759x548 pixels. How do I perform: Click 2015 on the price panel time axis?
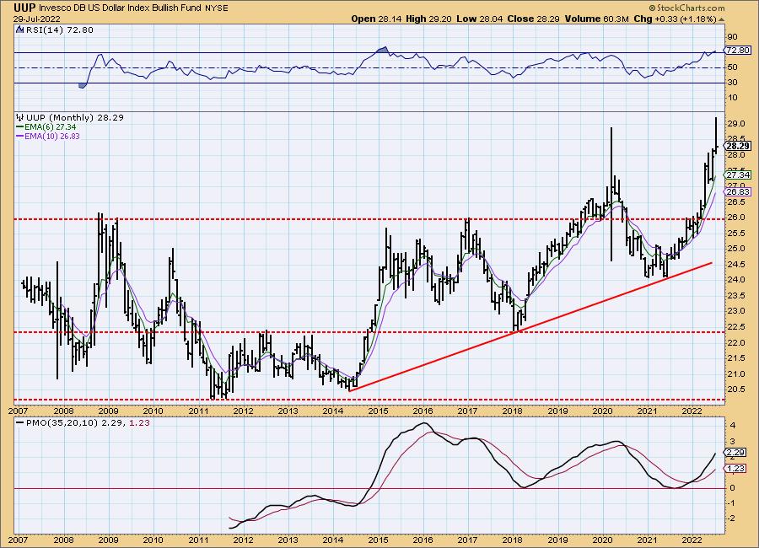(x=378, y=411)
